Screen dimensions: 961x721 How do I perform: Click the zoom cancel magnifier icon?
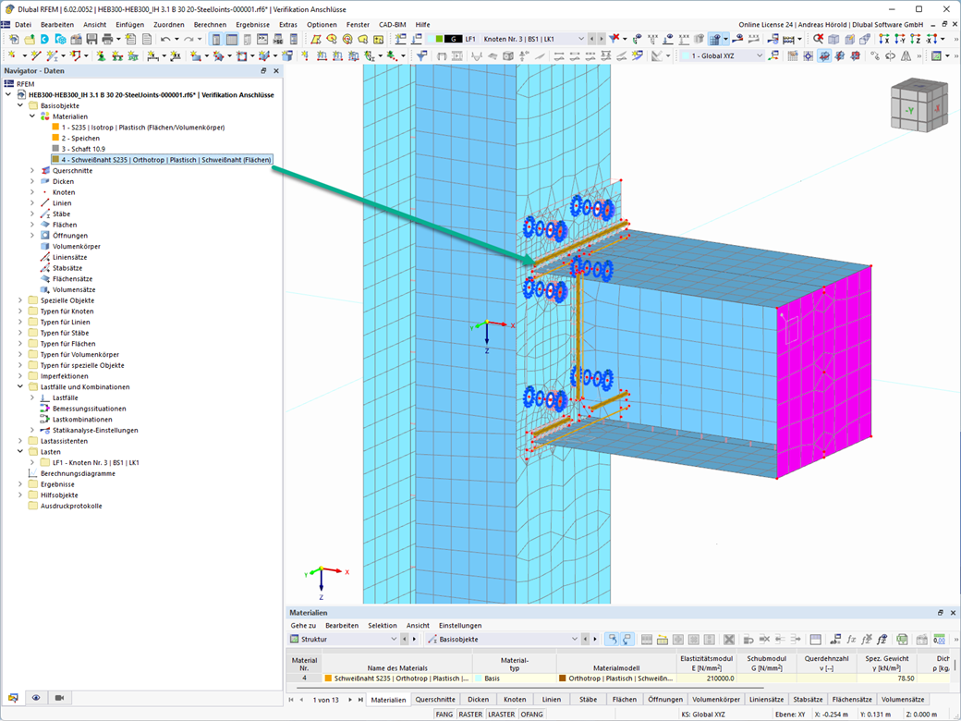(818, 39)
